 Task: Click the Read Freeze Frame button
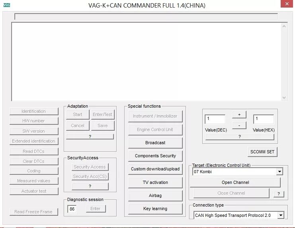tap(34, 212)
